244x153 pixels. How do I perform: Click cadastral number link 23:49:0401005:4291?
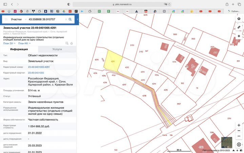pos(39,67)
